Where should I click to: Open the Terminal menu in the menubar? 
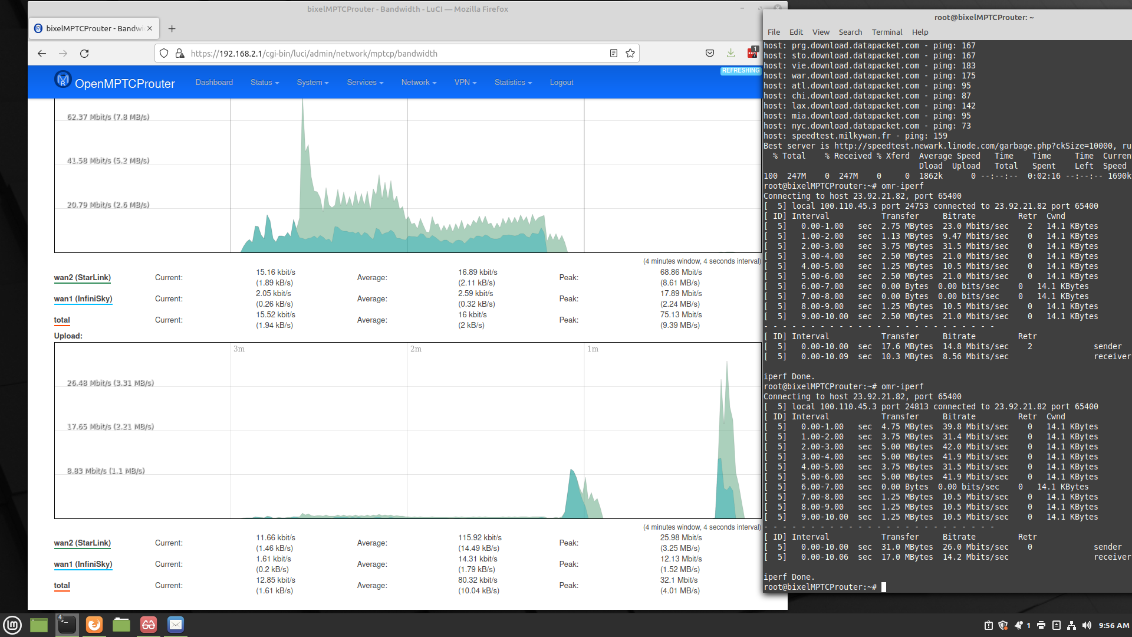(887, 32)
